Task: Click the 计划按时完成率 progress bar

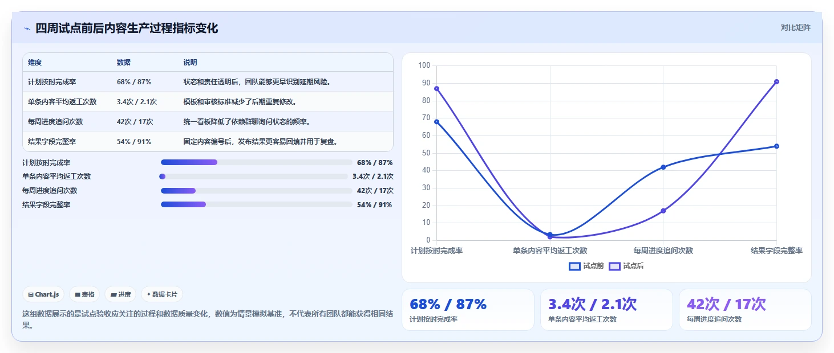Action: [257, 163]
